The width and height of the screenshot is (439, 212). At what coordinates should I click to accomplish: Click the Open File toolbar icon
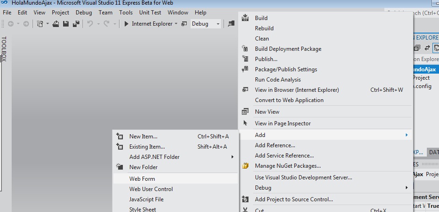56,24
